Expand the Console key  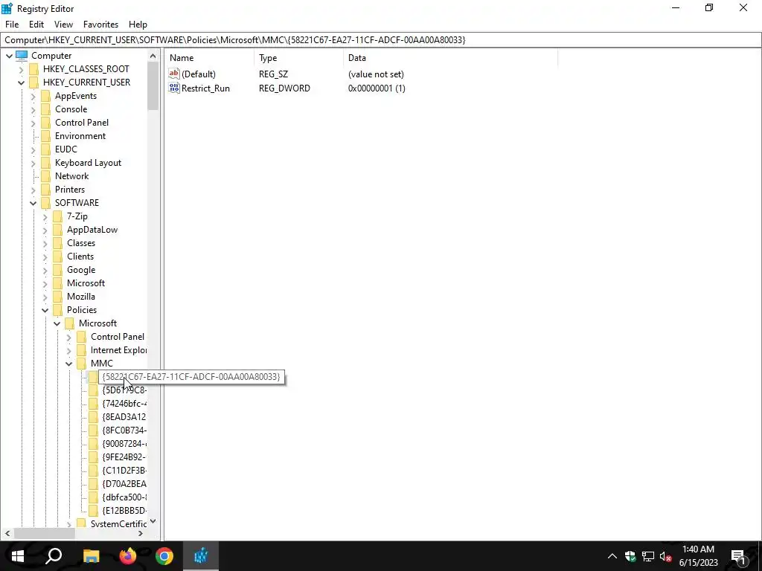point(33,110)
